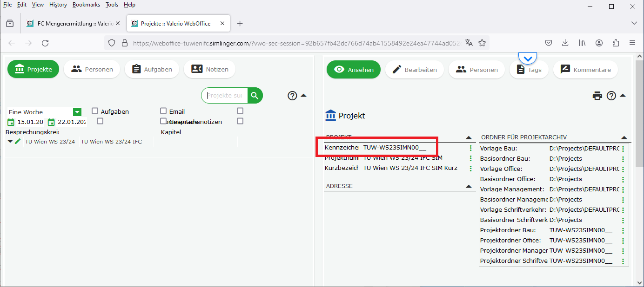Click the pencil edit icon beside TU Wien row
Screen dimensions: 644x287
click(x=18, y=142)
